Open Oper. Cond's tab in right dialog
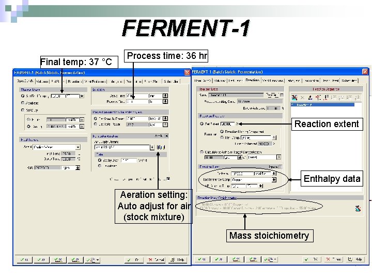The height and width of the screenshot is (279, 372). 203,81
